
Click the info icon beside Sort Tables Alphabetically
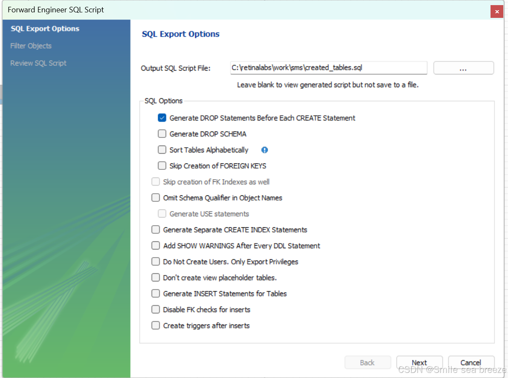pos(264,150)
